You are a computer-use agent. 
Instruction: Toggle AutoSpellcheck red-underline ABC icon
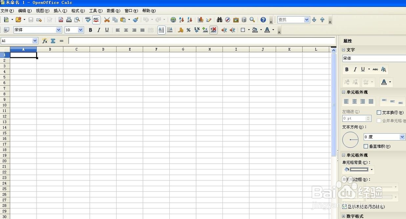click(x=96, y=20)
